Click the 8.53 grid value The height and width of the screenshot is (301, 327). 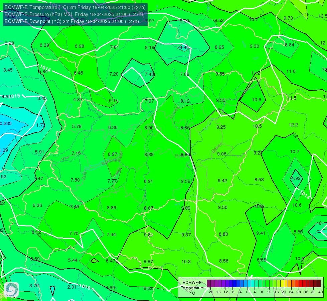(x=259, y=180)
